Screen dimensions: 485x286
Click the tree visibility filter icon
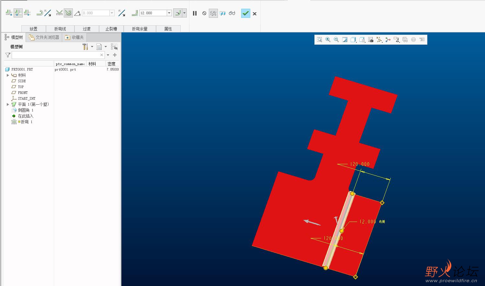pyautogui.click(x=114, y=47)
